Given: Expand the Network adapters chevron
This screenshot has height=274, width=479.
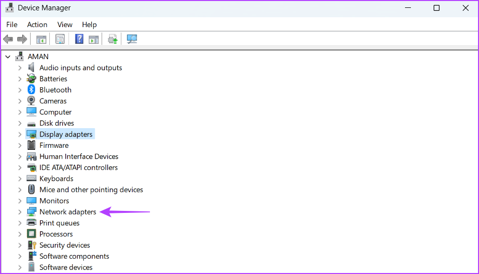Looking at the screenshot, I should [20, 212].
